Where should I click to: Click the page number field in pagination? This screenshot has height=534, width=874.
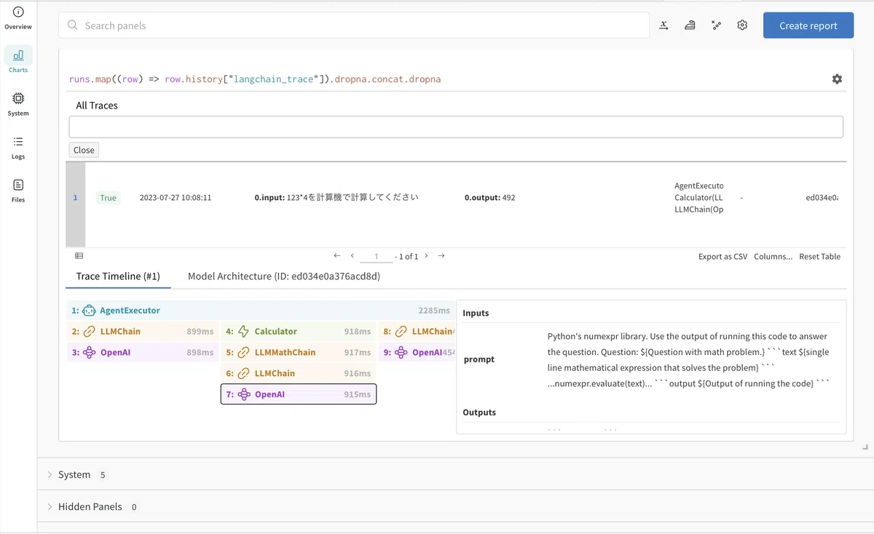[377, 257]
